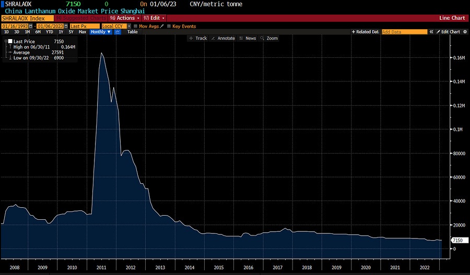The image size is (470, 275).
Task: Select the 6M time range
Action: [38, 32]
